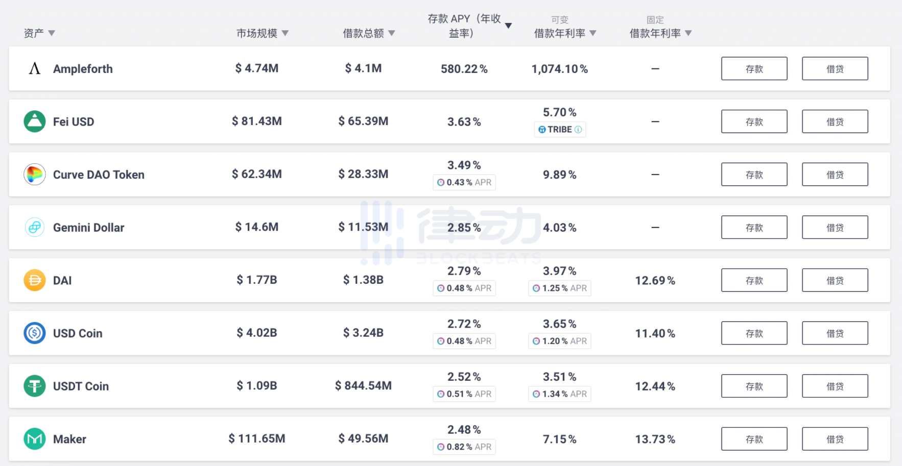Click 存款 button for USD Coin
The image size is (902, 466).
(x=754, y=333)
